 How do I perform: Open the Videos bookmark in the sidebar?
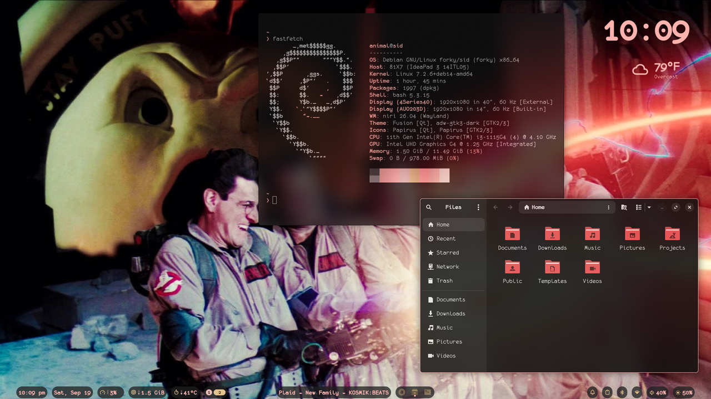(x=453, y=356)
